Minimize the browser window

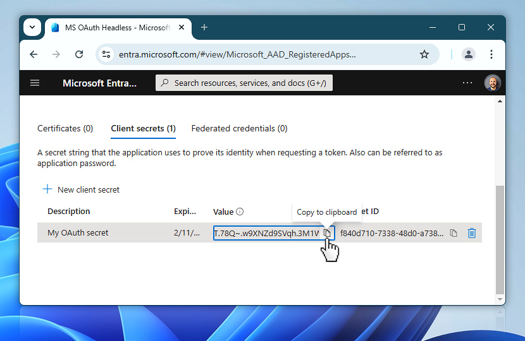[433, 27]
